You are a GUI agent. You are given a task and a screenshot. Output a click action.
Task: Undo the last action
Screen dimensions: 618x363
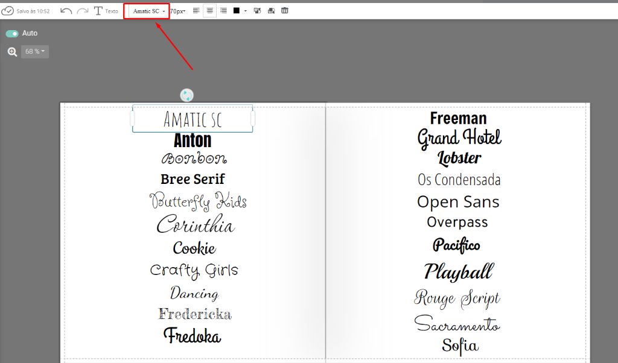click(x=66, y=11)
